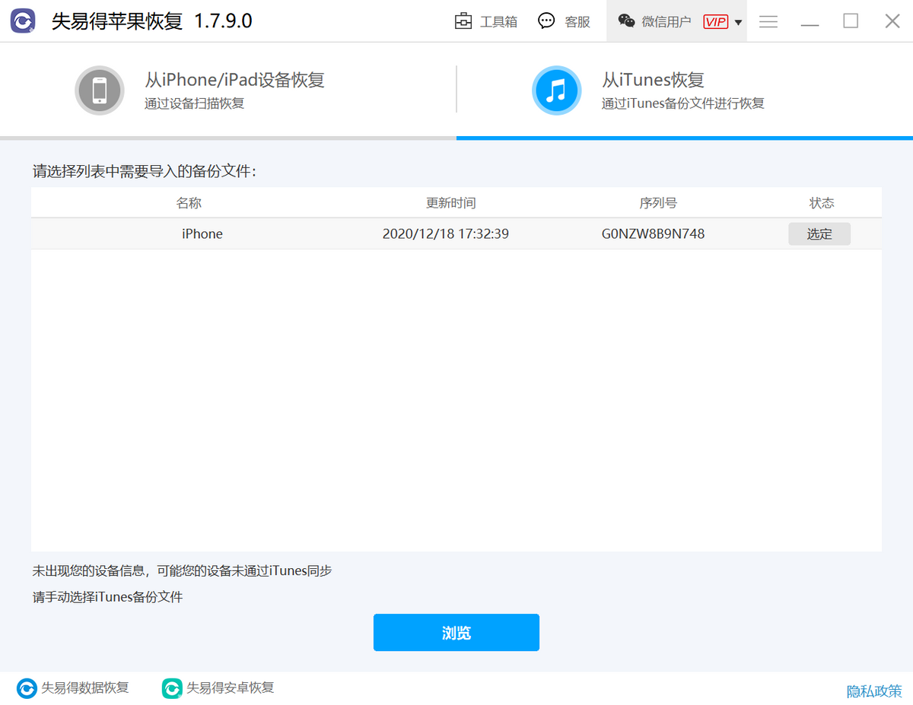Click the red VIP badge
Viewport: 913px width, 705px height.
point(715,21)
